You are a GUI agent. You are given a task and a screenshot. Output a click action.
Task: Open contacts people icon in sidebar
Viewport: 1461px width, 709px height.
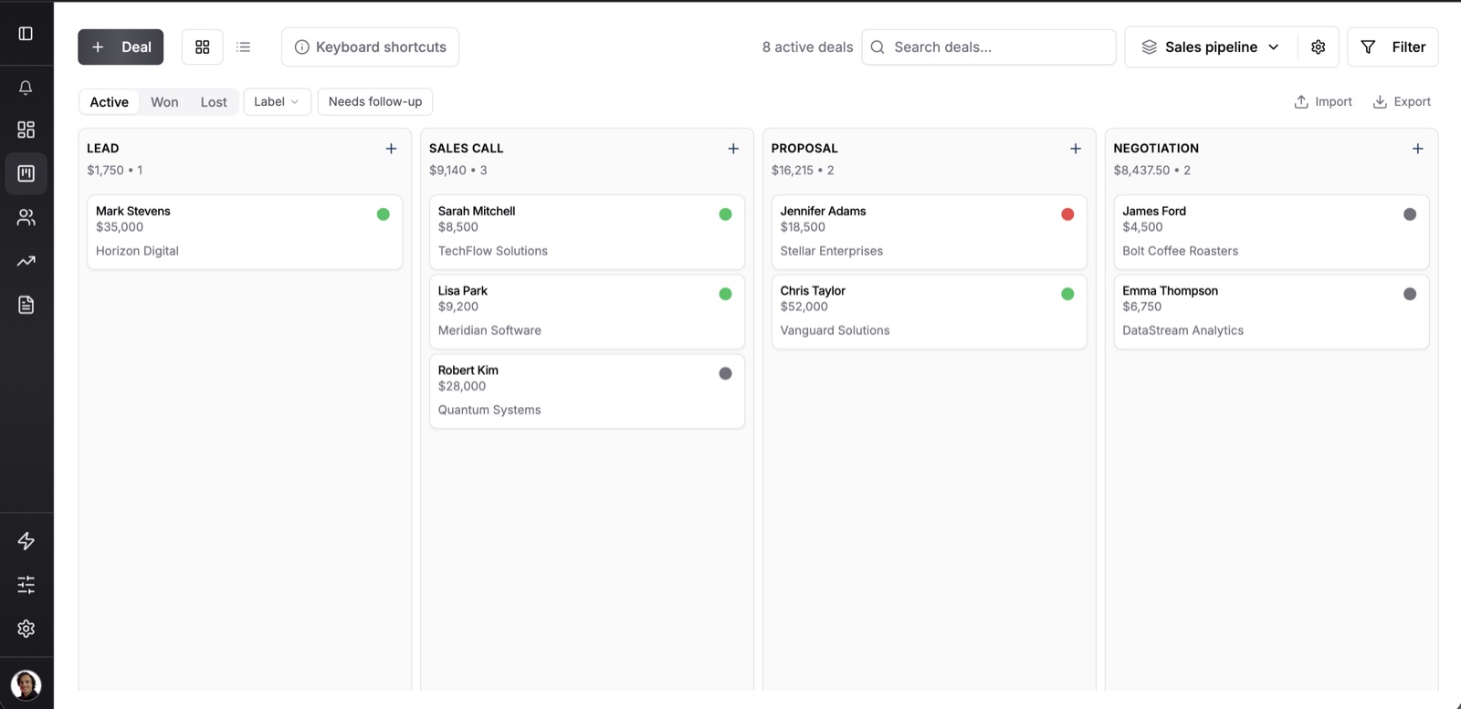tap(26, 217)
